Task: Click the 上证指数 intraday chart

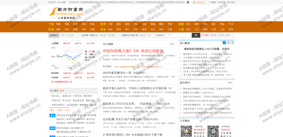Action: (x=68, y=57)
